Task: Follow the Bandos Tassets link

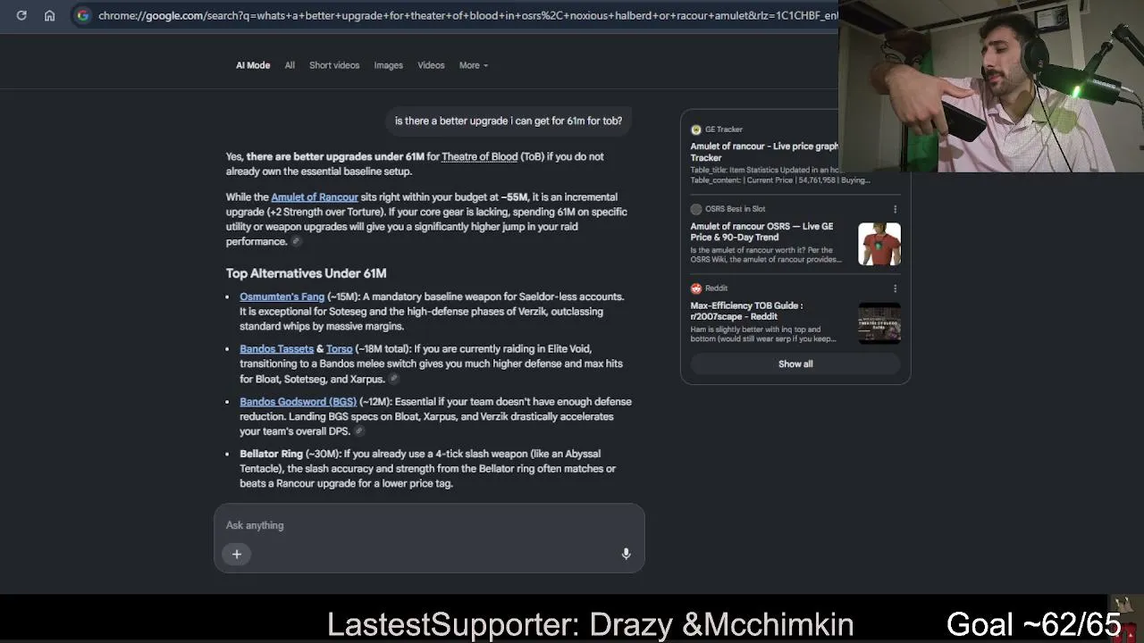Action: (x=276, y=349)
